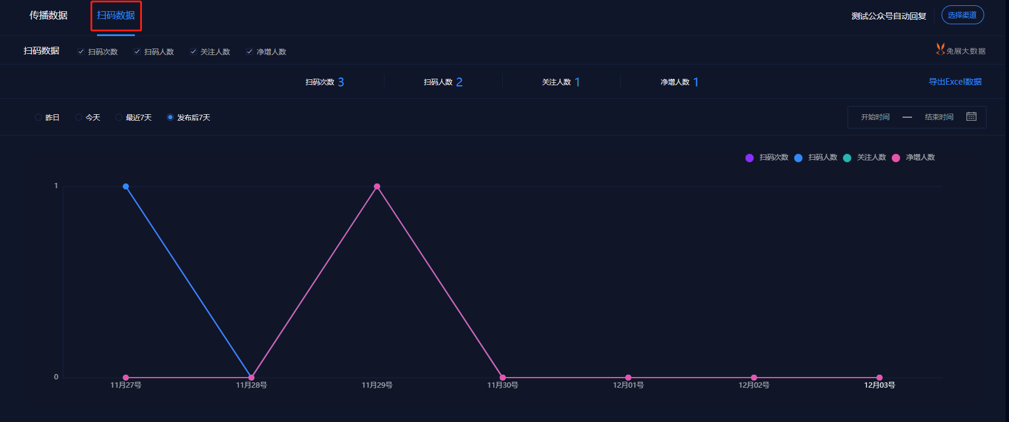Click the 导出Excel数据 link
The height and width of the screenshot is (422, 1009).
pos(955,82)
